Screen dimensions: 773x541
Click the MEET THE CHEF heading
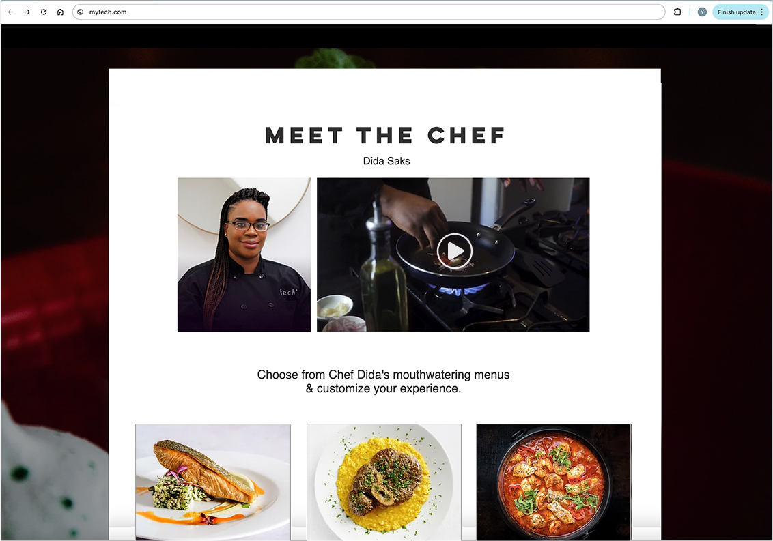pyautogui.click(x=385, y=136)
